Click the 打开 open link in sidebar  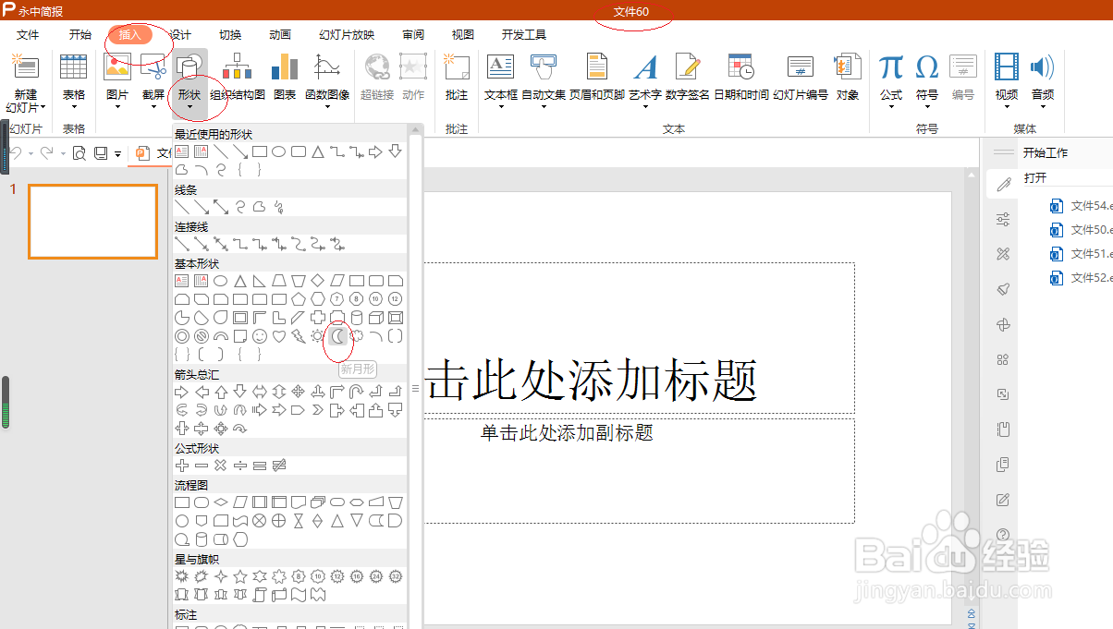coord(1035,177)
